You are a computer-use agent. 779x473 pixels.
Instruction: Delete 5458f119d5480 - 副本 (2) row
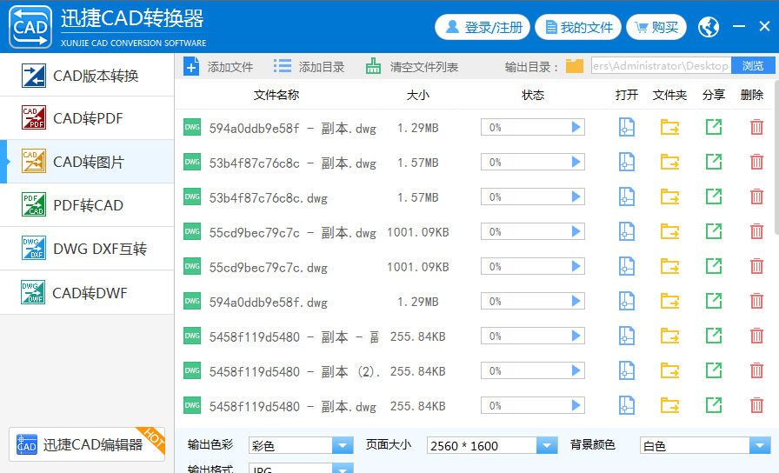click(x=756, y=370)
